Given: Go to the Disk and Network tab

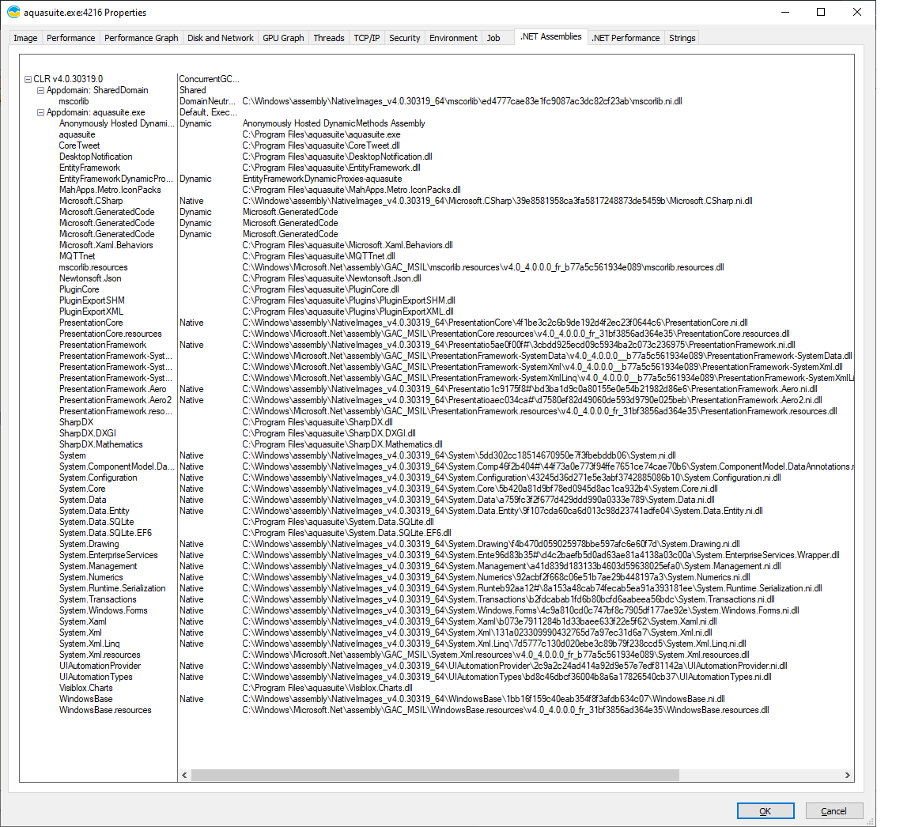Looking at the screenshot, I should 221,38.
